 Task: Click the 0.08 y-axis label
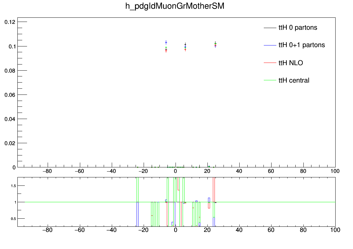10,71
